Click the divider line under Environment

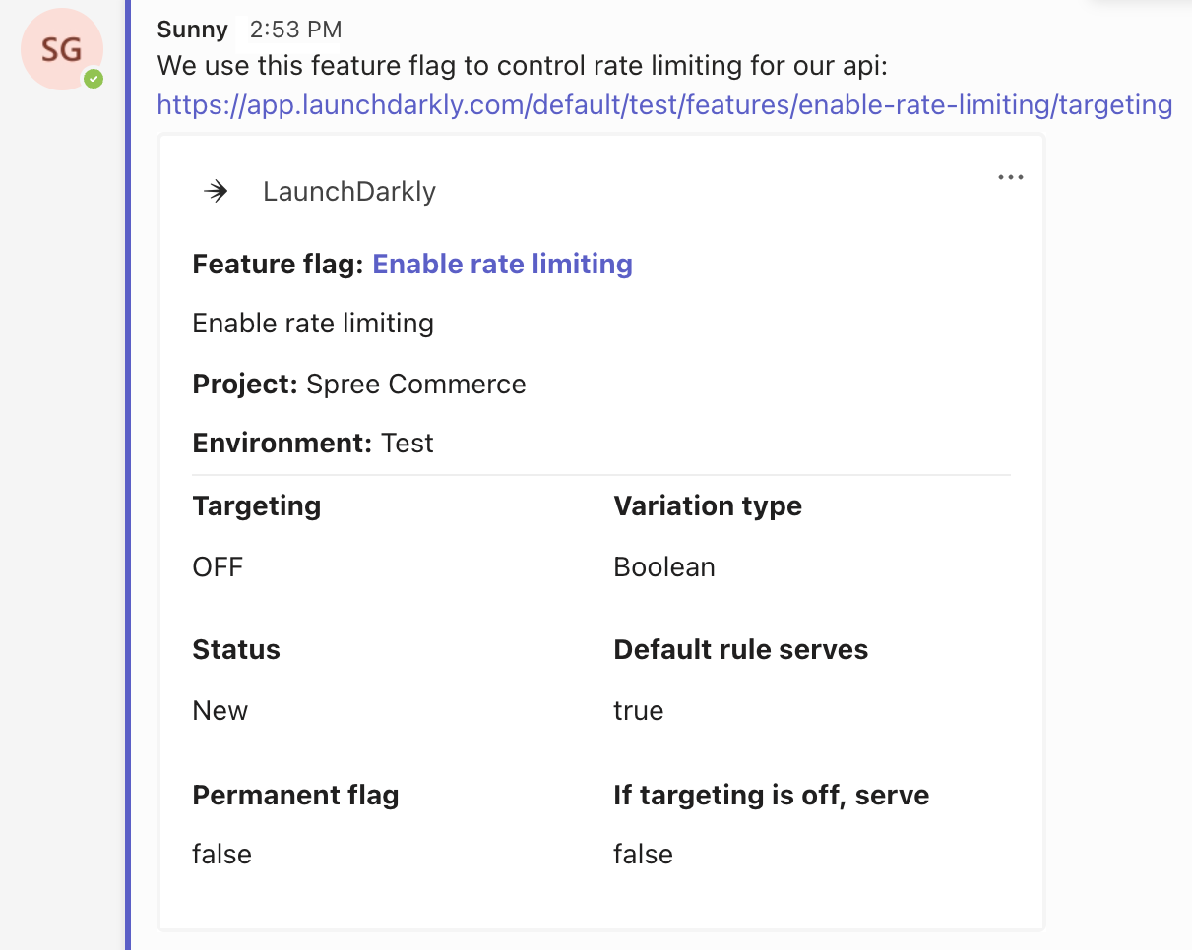(x=601, y=472)
